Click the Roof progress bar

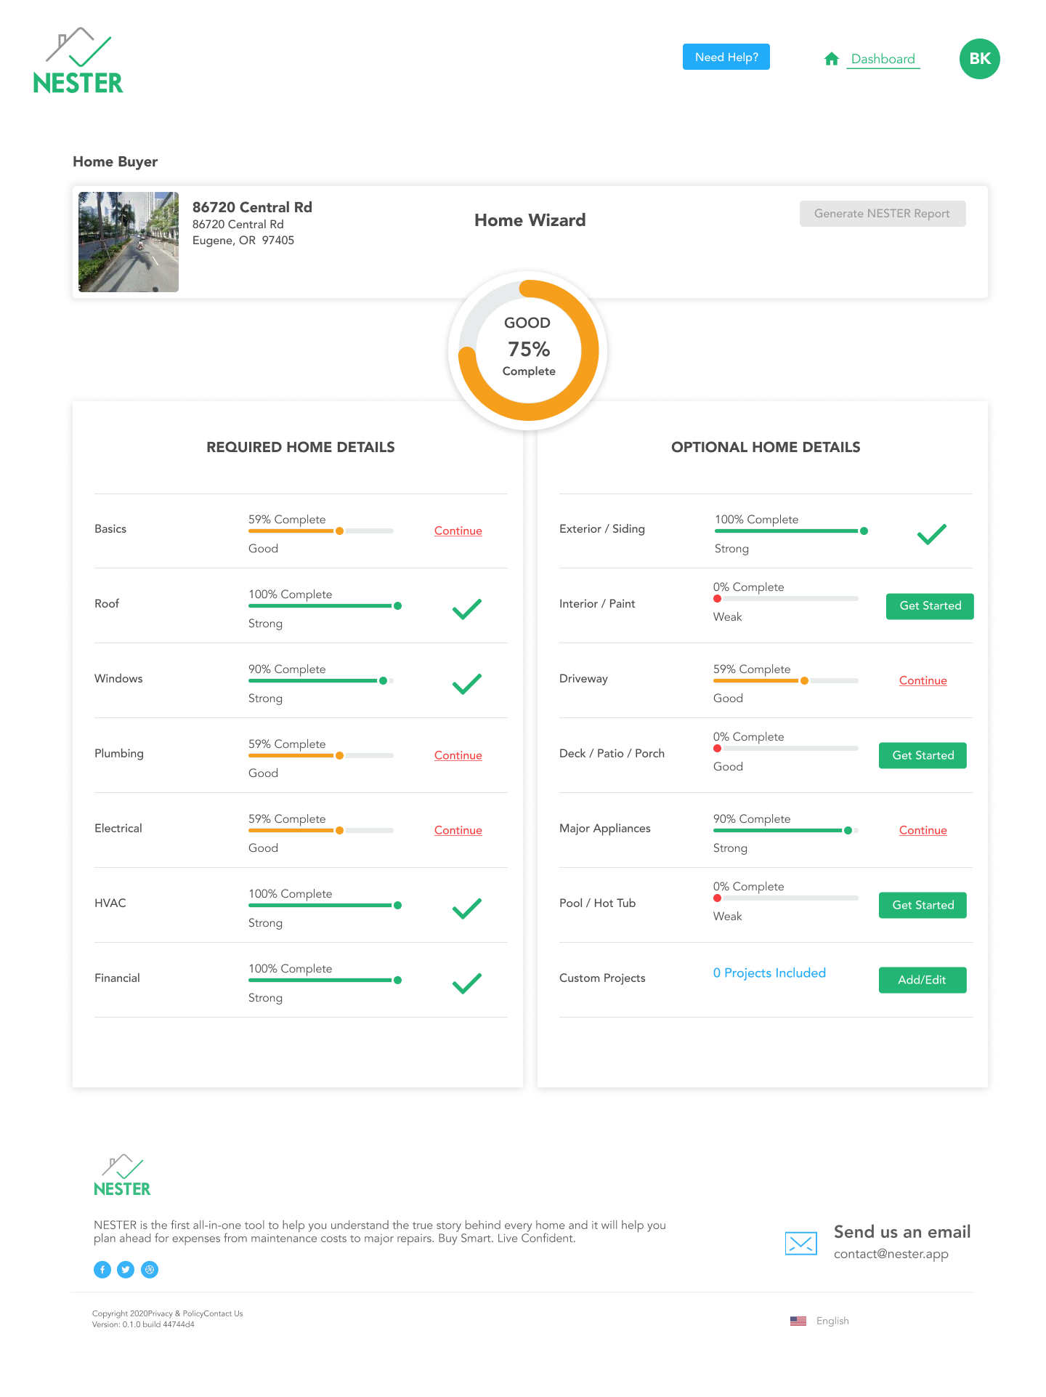point(325,606)
